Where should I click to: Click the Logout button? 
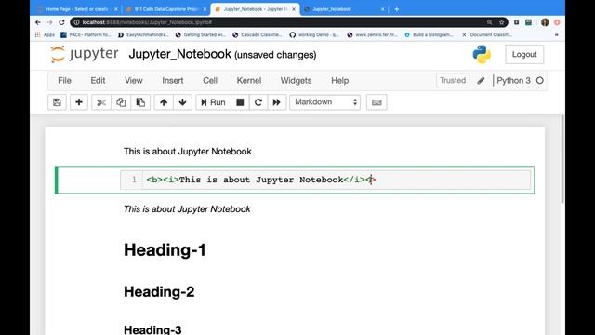tap(524, 54)
